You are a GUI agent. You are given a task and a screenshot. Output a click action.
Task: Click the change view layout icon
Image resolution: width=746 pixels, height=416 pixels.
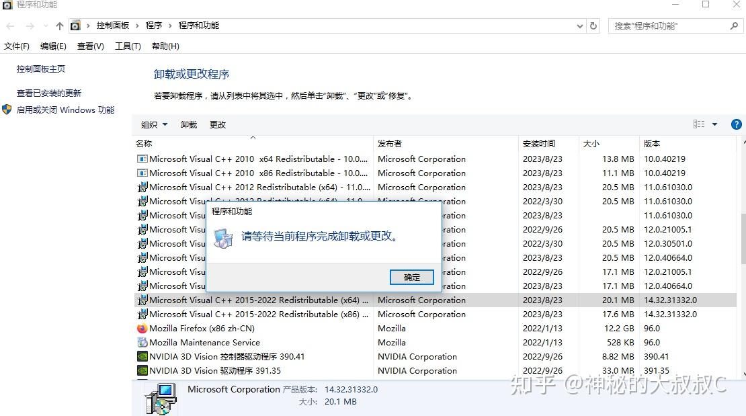699,124
